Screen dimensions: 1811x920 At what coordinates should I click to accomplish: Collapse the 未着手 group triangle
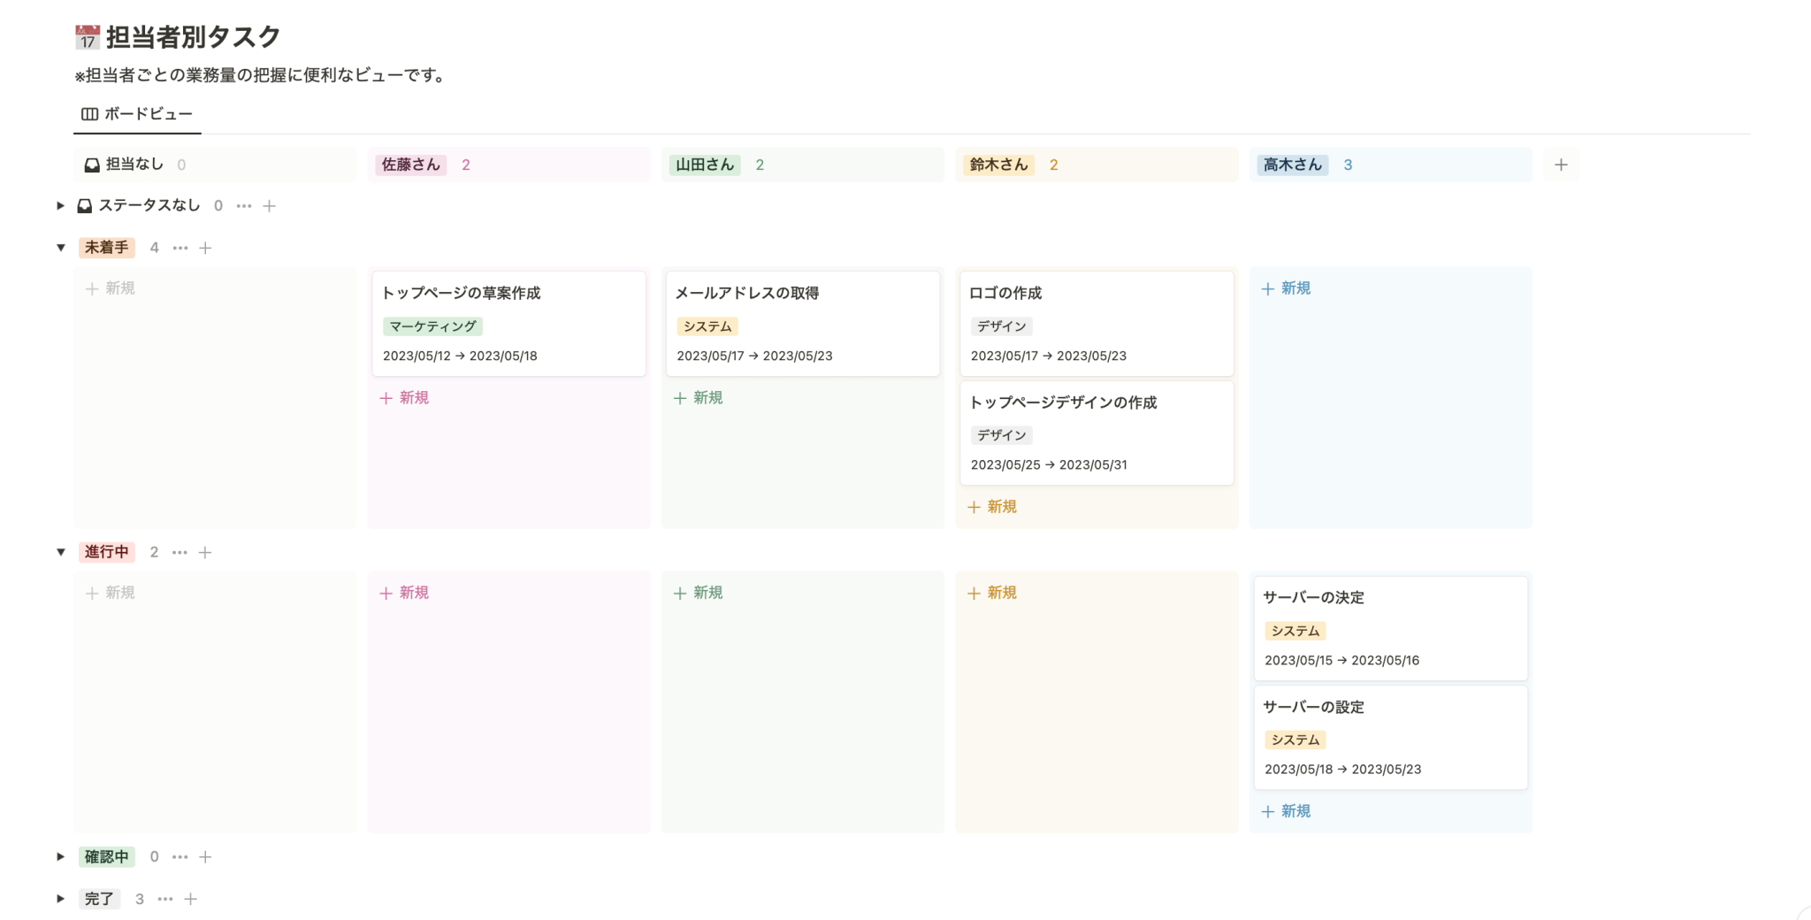click(60, 248)
